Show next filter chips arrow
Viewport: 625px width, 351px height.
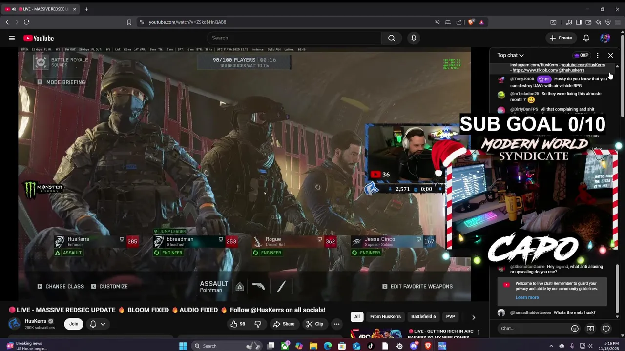point(473,317)
